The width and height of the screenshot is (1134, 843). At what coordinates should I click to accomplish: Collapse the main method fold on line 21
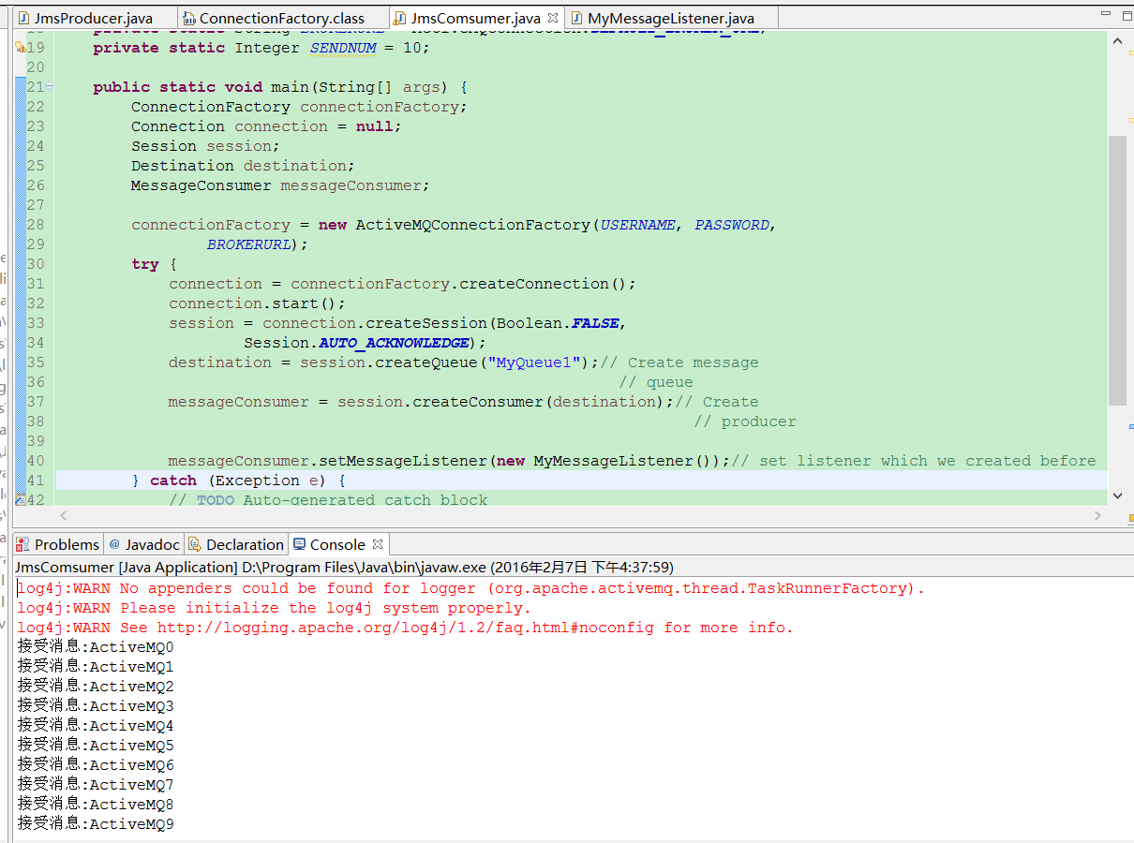[x=50, y=86]
